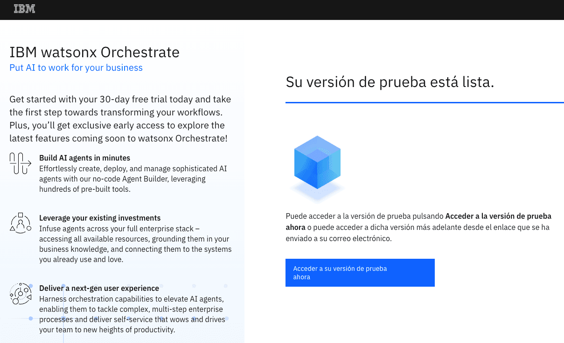Click the IBM logo in the header
The width and height of the screenshot is (564, 343).
pyautogui.click(x=24, y=9)
